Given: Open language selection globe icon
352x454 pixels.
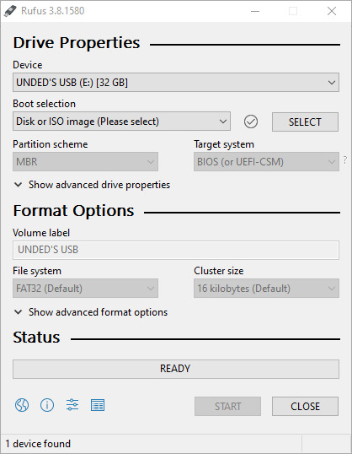Looking at the screenshot, I should click(x=22, y=405).
